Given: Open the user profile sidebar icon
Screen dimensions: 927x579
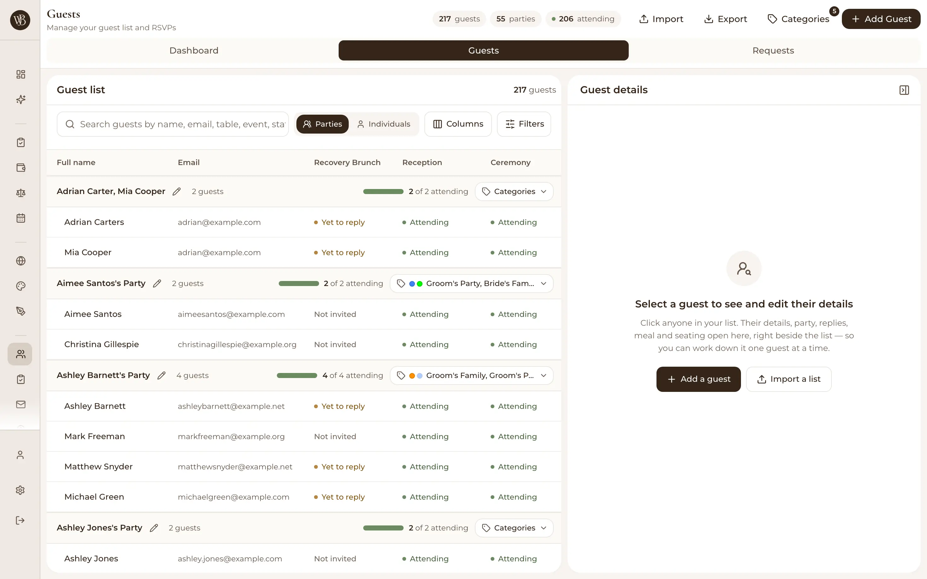Looking at the screenshot, I should (x=20, y=455).
